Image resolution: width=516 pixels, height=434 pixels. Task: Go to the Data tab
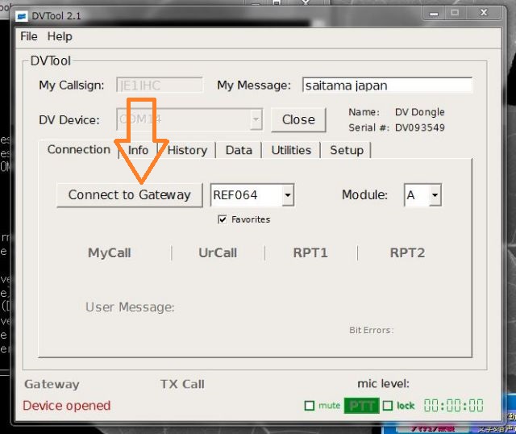click(239, 150)
